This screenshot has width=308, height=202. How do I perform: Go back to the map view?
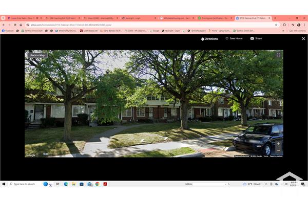[x=37, y=55]
